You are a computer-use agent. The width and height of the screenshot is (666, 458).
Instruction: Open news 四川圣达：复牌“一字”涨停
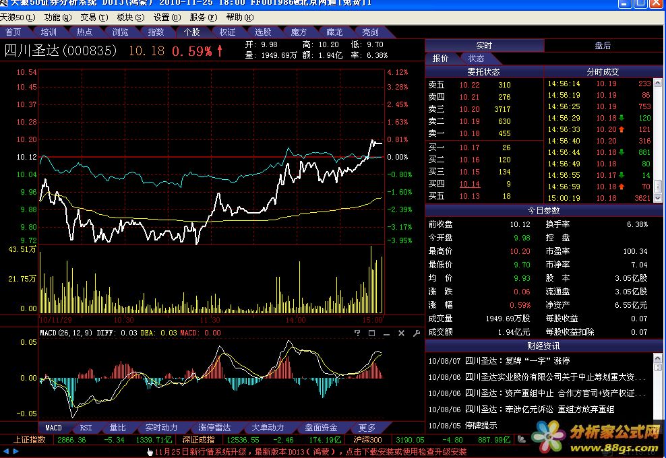(x=499, y=361)
